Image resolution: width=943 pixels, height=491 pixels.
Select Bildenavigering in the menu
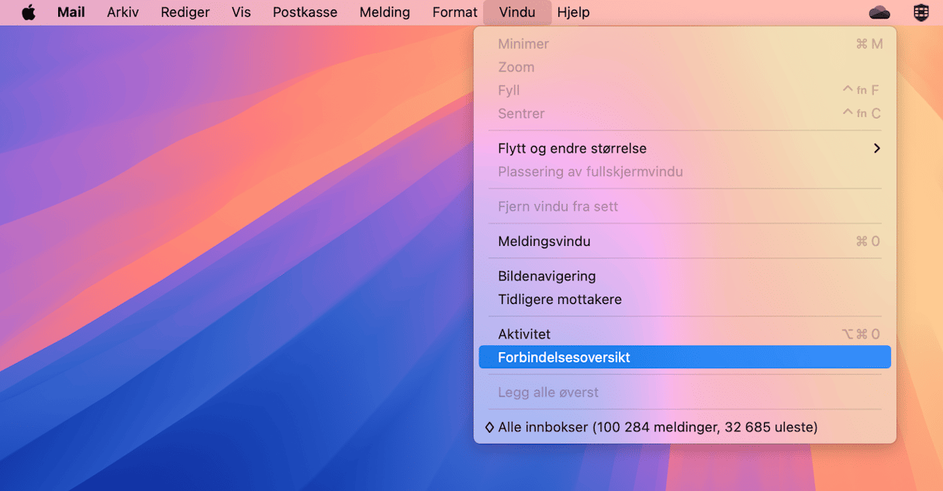point(685,276)
